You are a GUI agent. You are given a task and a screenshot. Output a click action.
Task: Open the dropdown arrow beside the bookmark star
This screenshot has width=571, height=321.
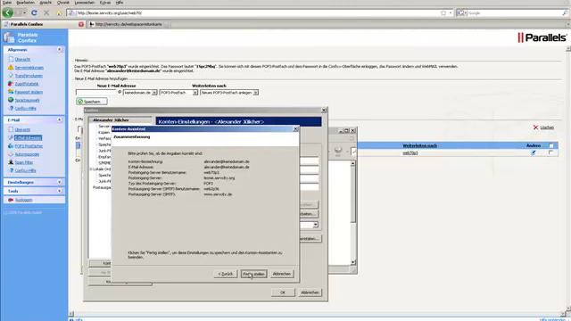tap(451, 12)
